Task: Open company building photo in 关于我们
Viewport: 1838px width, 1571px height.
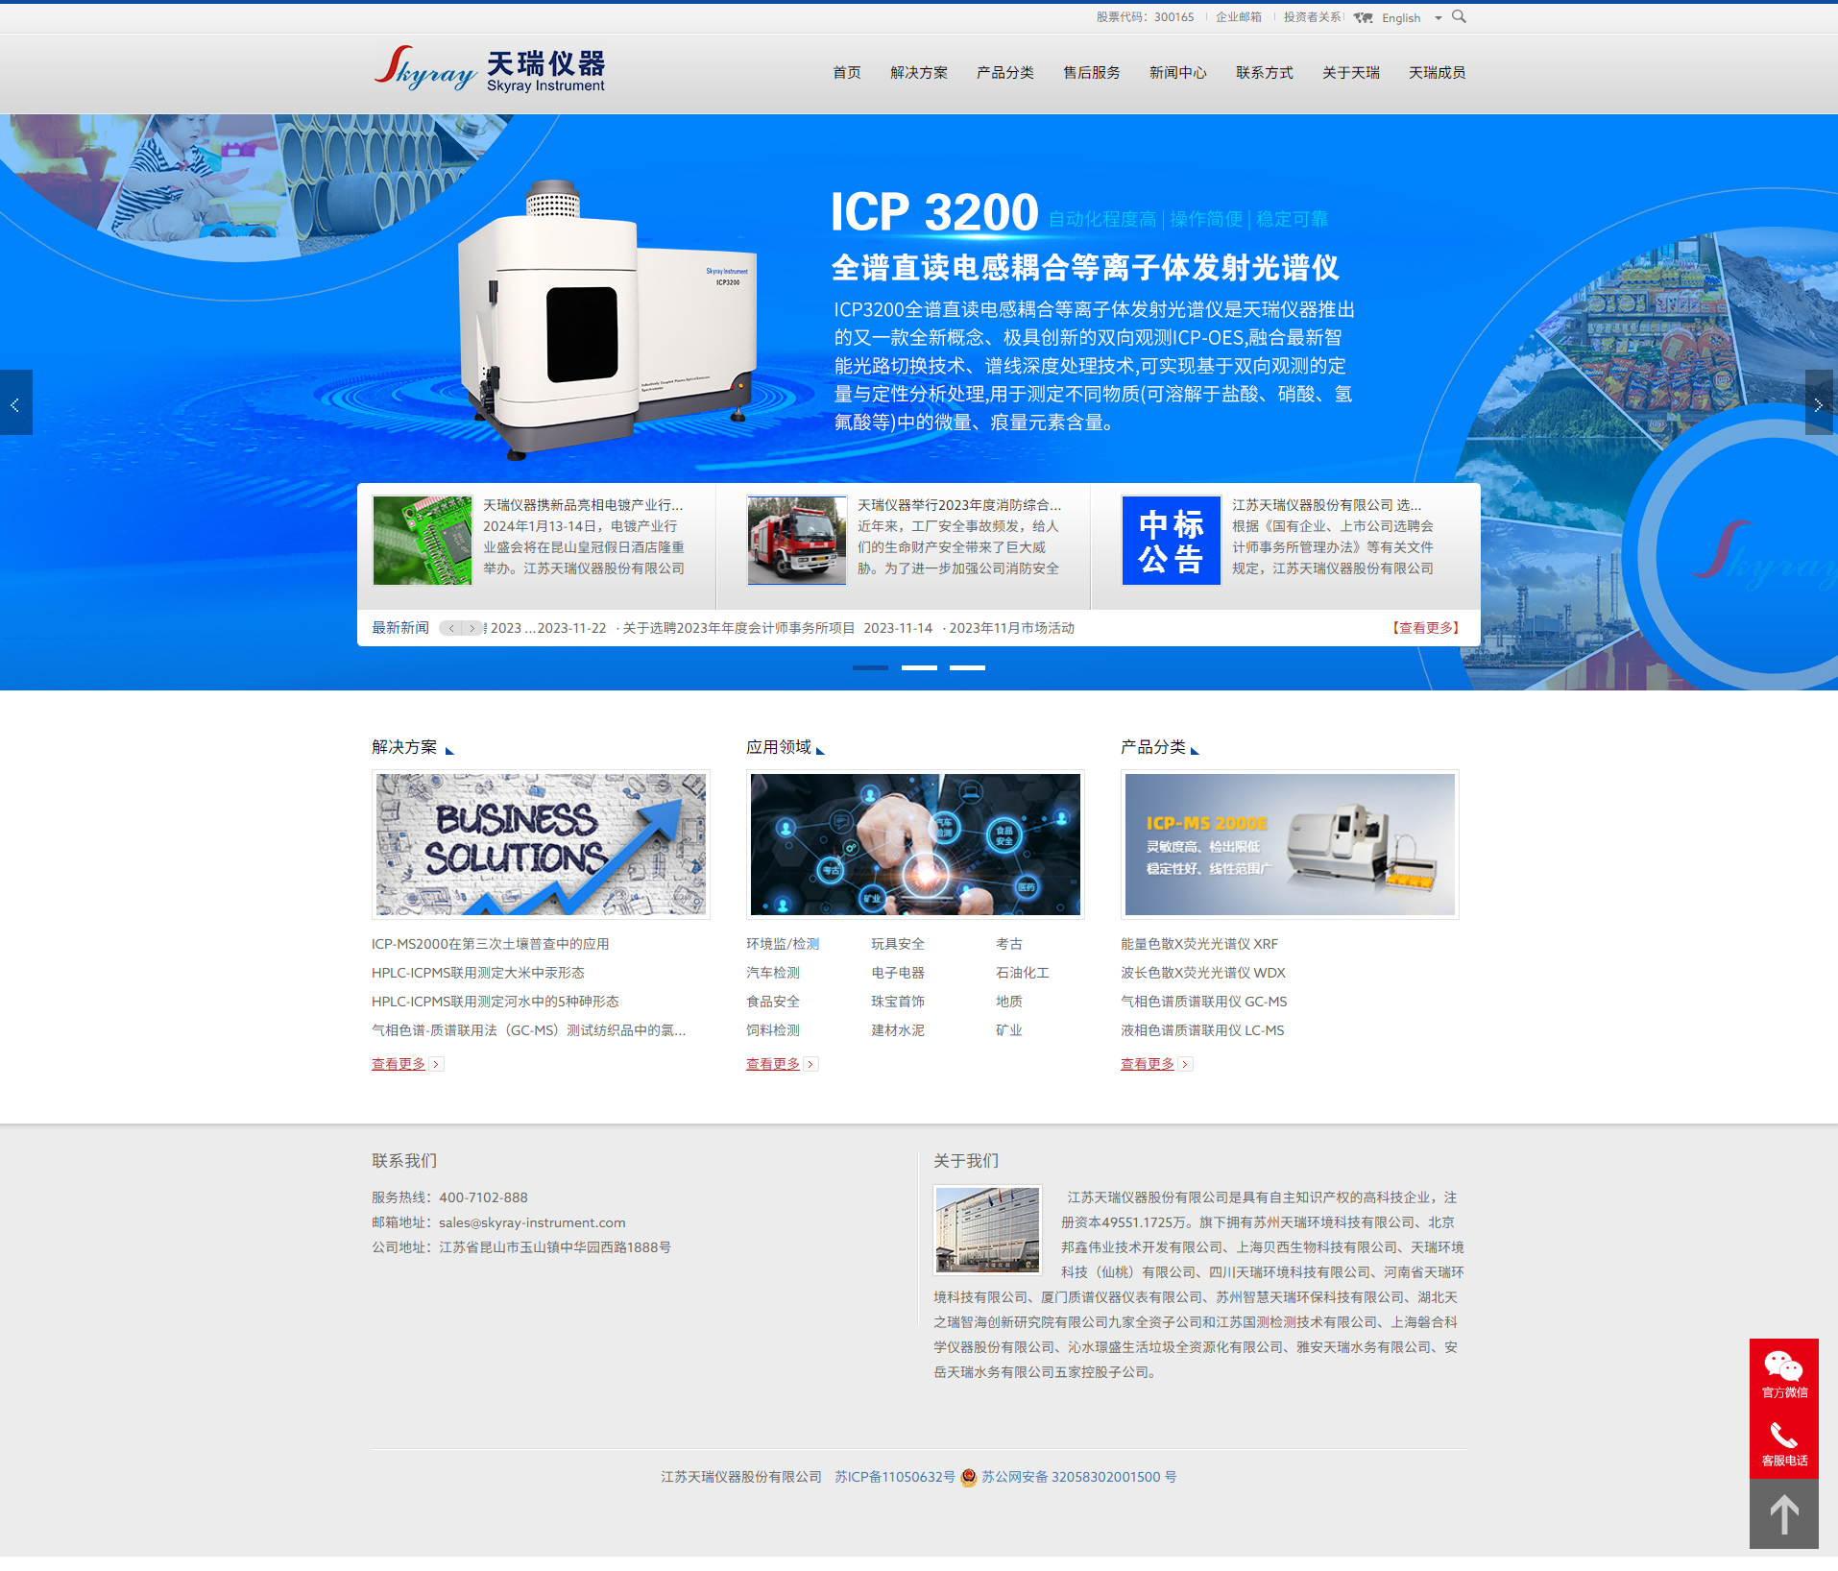Action: [x=988, y=1230]
